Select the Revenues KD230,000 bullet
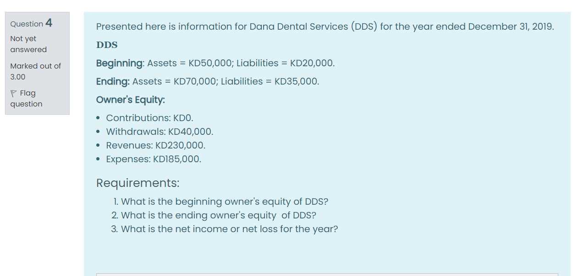The height and width of the screenshot is (276, 578). (x=155, y=145)
